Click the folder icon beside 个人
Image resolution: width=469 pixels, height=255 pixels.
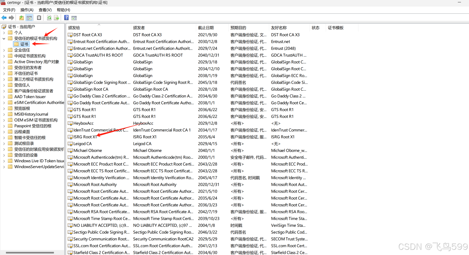point(10,32)
